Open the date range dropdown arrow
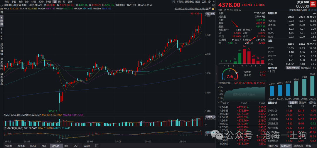The height and width of the screenshot is (148, 317). (x=210, y=9)
